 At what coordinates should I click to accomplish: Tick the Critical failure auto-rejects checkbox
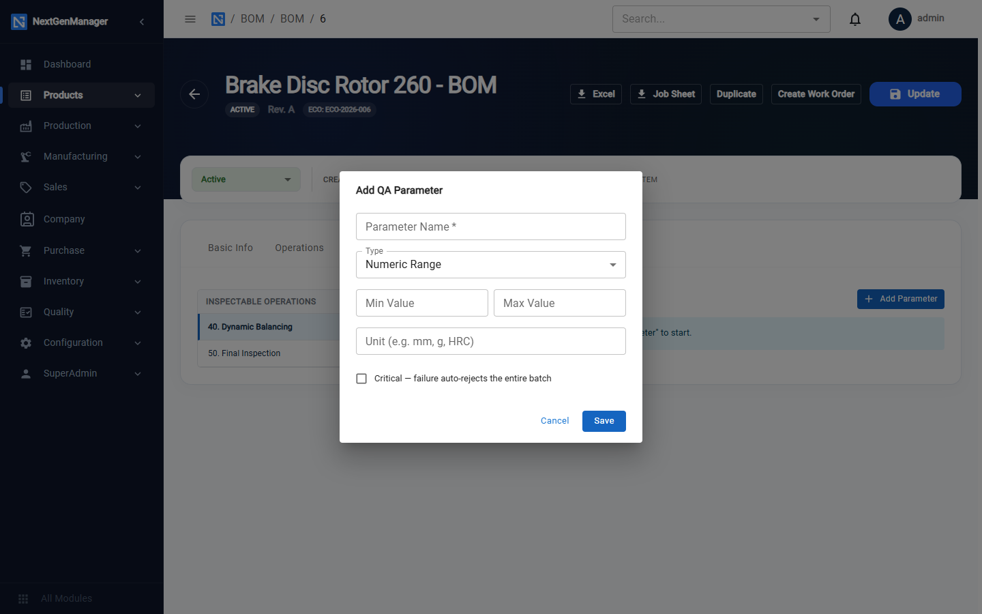[361, 379]
